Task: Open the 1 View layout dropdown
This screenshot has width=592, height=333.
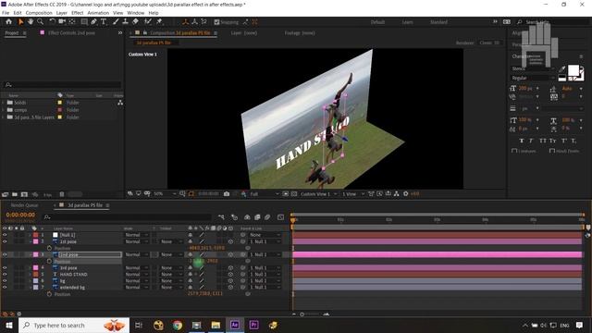Action: [x=353, y=193]
